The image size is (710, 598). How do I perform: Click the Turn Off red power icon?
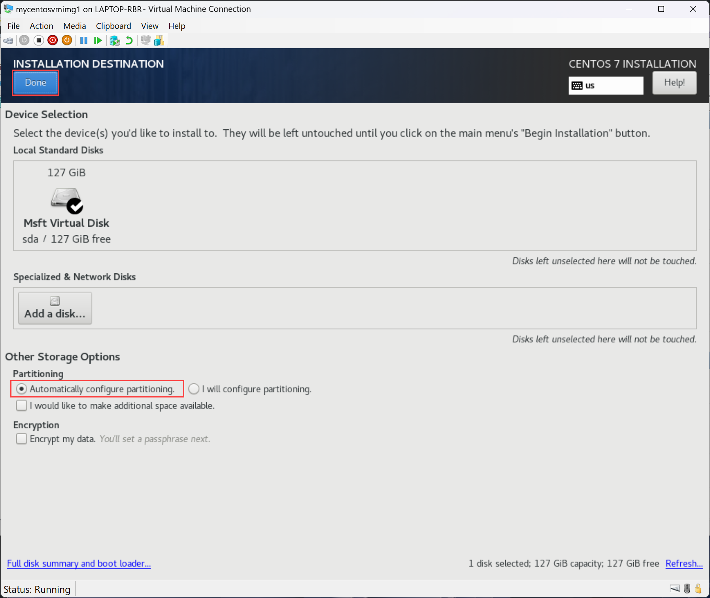pos(53,40)
